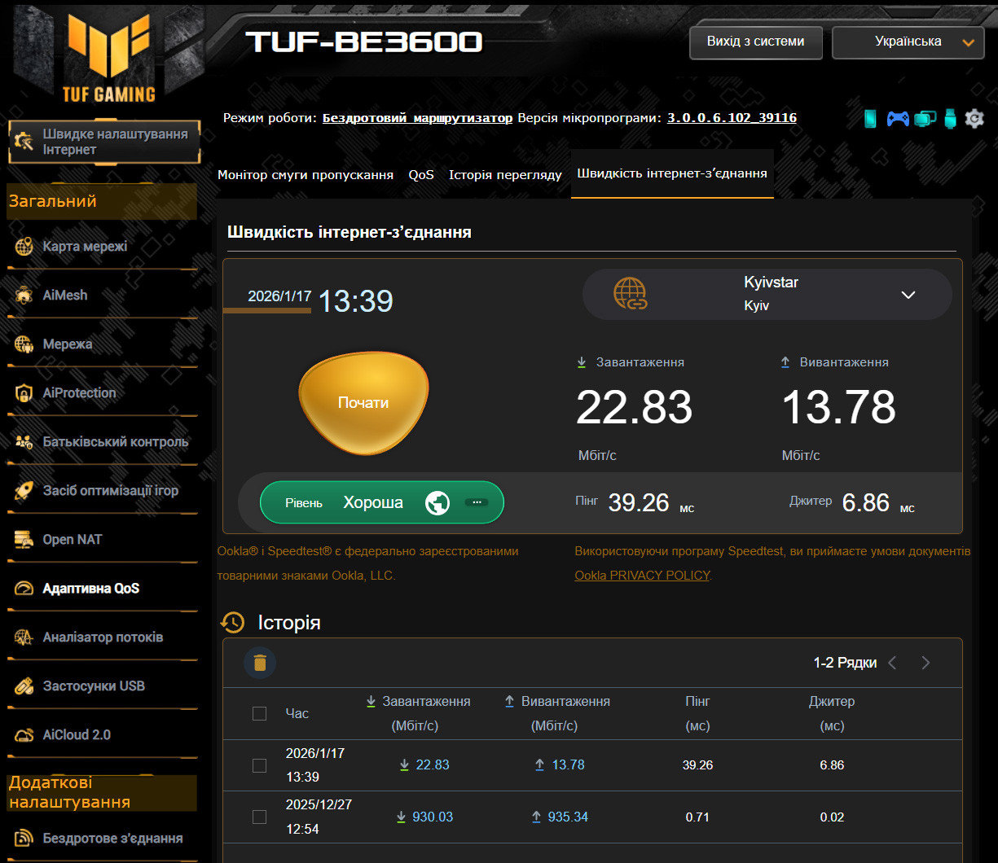Check the 2026/1/17 13:39 history row
The width and height of the screenshot is (998, 863).
click(259, 765)
